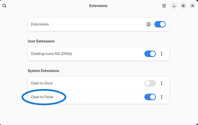Click the Extensions title in header bar
This screenshot has height=125, width=198.
(99, 6)
